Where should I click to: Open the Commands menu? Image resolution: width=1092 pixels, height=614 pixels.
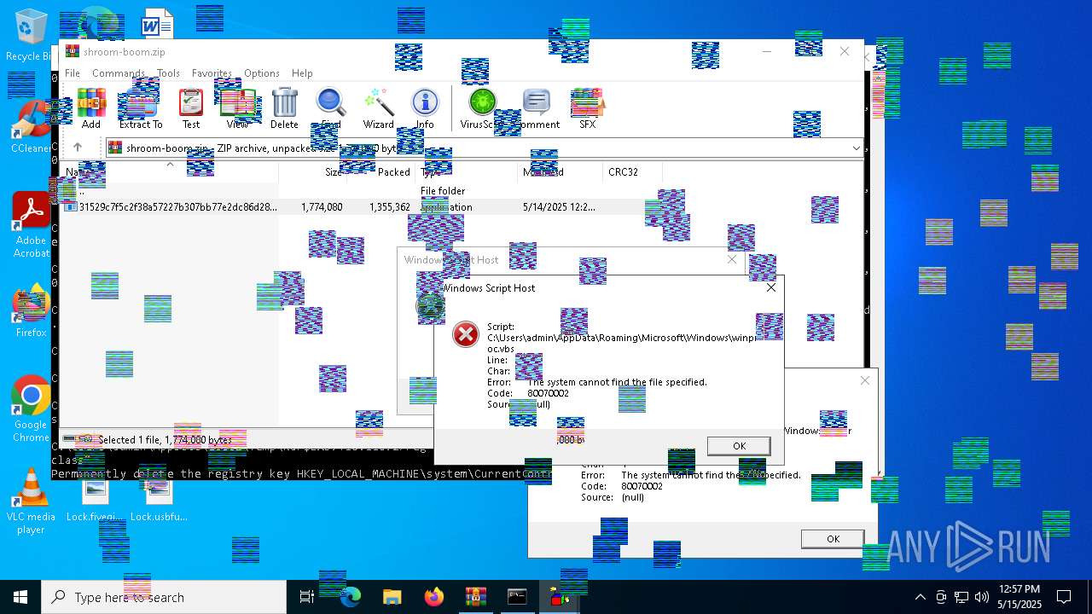[119, 73]
